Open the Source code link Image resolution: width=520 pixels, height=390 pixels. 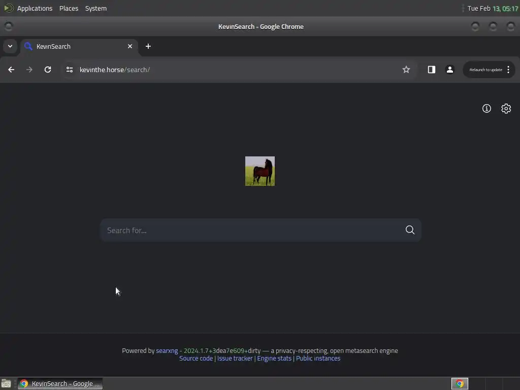point(196,358)
